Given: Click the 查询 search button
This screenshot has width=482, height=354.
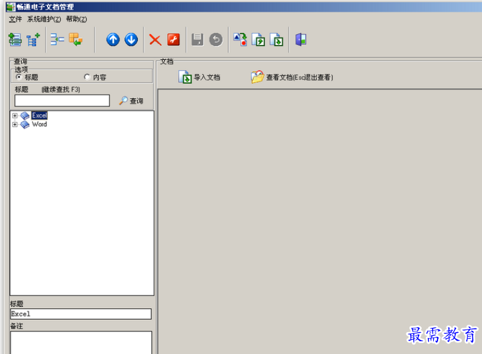Looking at the screenshot, I should click(131, 101).
